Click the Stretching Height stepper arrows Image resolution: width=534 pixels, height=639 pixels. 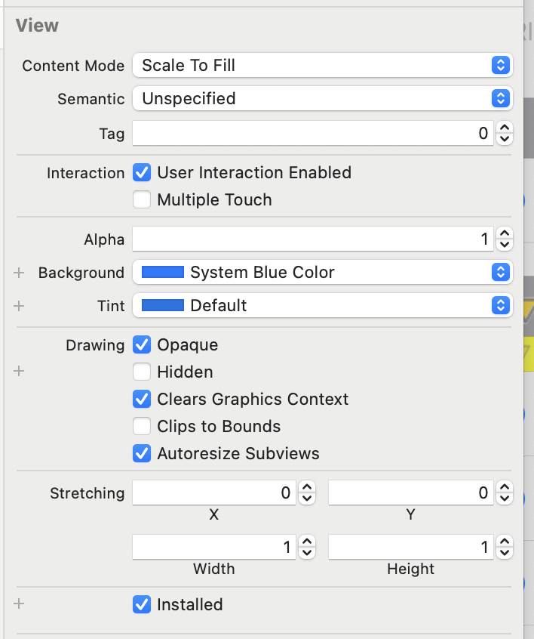pos(505,548)
